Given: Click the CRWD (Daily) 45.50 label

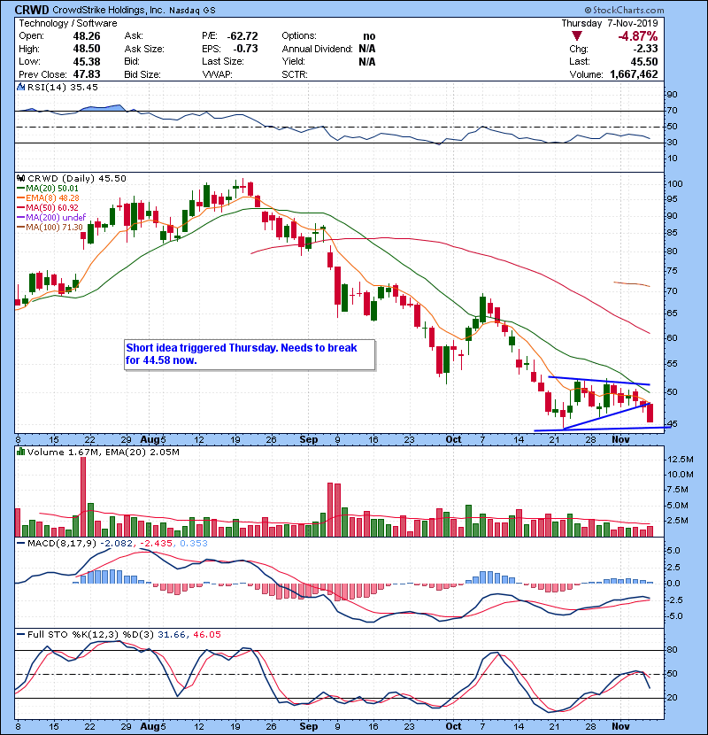Looking at the screenshot, I should (77, 179).
